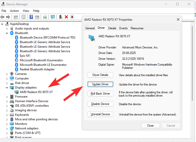Select AMD Radeon RX 9070 XT device

click(x=36, y=92)
